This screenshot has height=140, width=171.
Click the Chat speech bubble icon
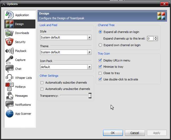coord(10,69)
